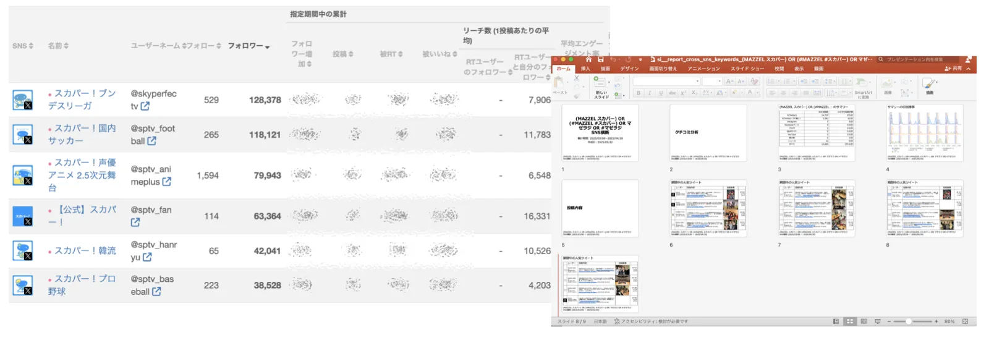This screenshot has height=340, width=989.
Task: Click Undo arrow in PowerPoint title bar
Action: coord(613,59)
